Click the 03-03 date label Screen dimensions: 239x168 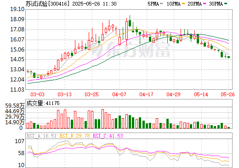(37, 94)
